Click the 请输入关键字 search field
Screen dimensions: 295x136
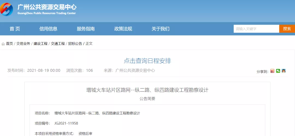(x=256, y=29)
